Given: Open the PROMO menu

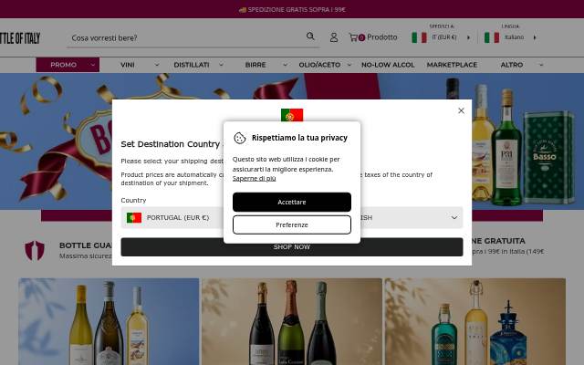Looking at the screenshot, I should pos(63,65).
